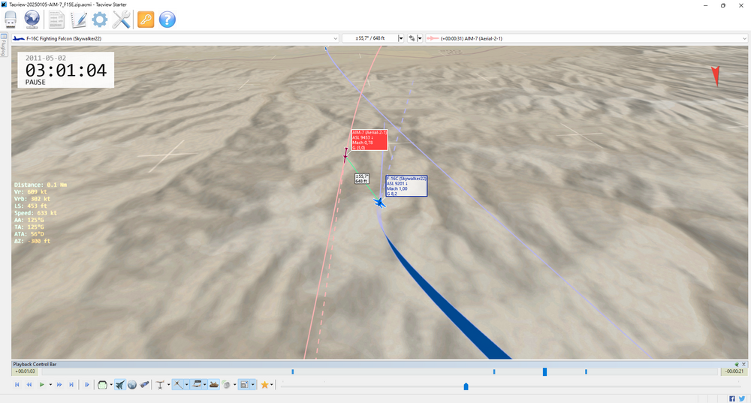Open the AIM-7 (Aerial-2-1) target selector
The image size is (751, 403).
[x=587, y=38]
